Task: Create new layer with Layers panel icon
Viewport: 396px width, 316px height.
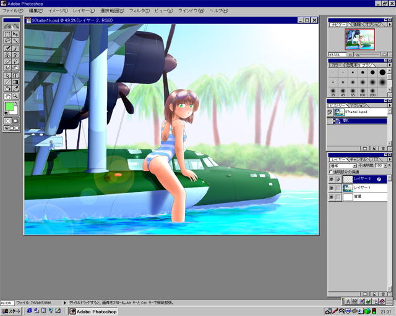Action: point(374,294)
